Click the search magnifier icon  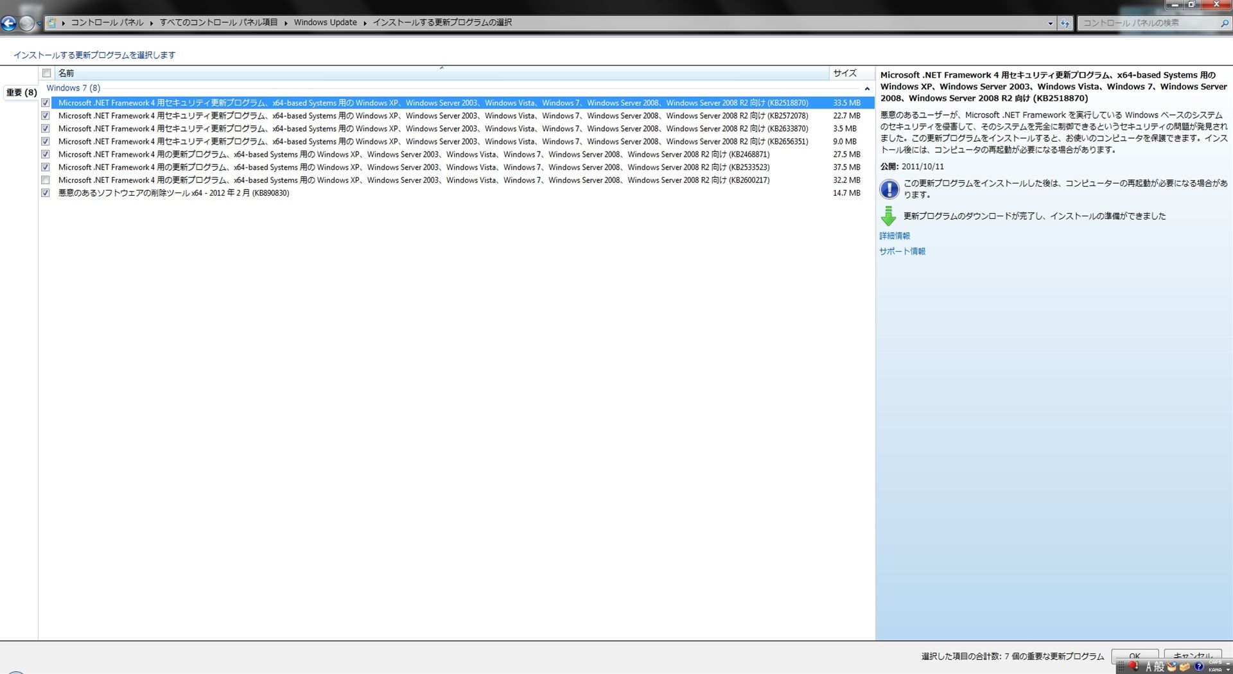pyautogui.click(x=1224, y=23)
